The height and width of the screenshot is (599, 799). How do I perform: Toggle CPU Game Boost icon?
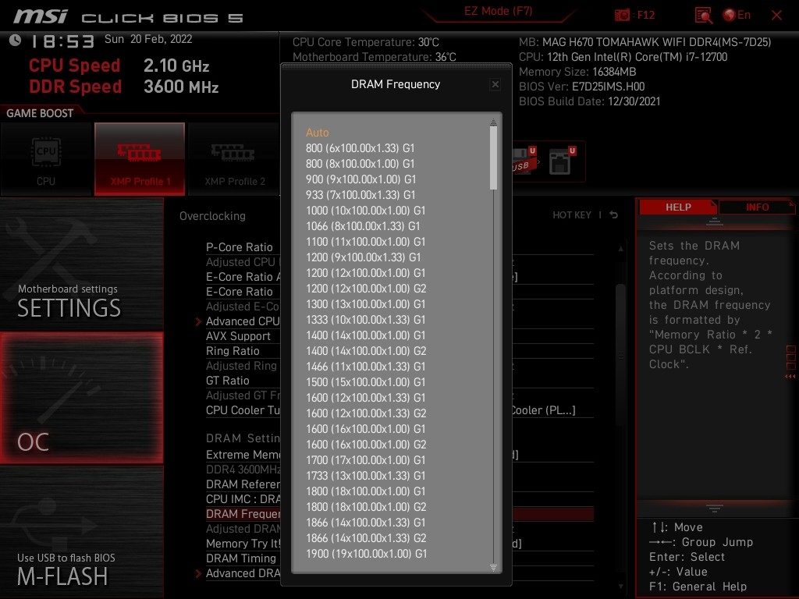click(46, 159)
